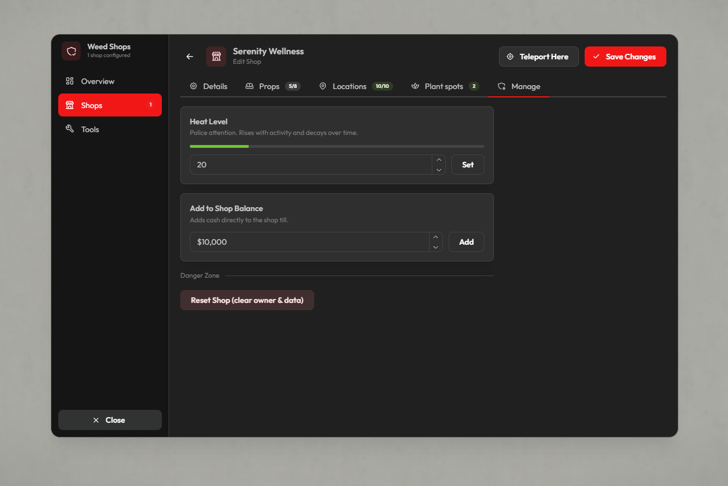728x486 pixels.
Task: Click the 10/10 badge on Locations tab
Action: coord(382,86)
